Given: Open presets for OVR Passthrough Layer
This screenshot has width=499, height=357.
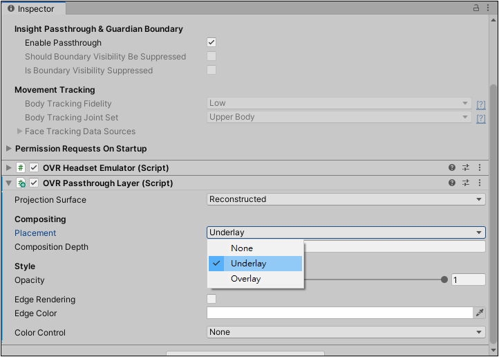Looking at the screenshot, I should [x=466, y=183].
